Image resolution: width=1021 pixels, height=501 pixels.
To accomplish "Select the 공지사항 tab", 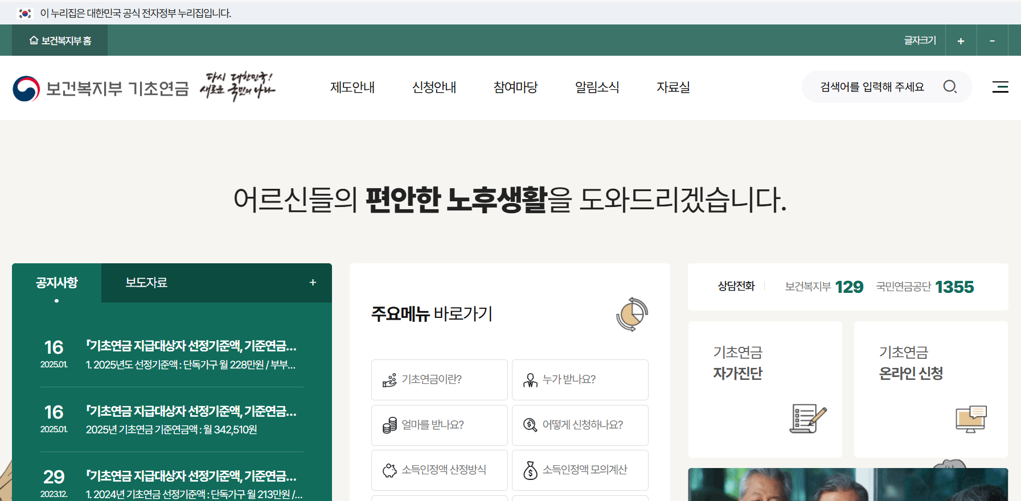I will pyautogui.click(x=56, y=283).
